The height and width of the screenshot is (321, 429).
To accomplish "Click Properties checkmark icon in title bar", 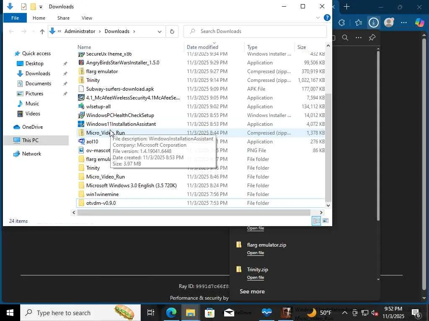I will coord(24,7).
